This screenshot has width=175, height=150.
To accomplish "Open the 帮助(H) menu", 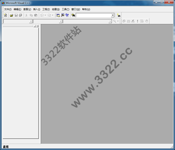I will (x=86, y=9).
